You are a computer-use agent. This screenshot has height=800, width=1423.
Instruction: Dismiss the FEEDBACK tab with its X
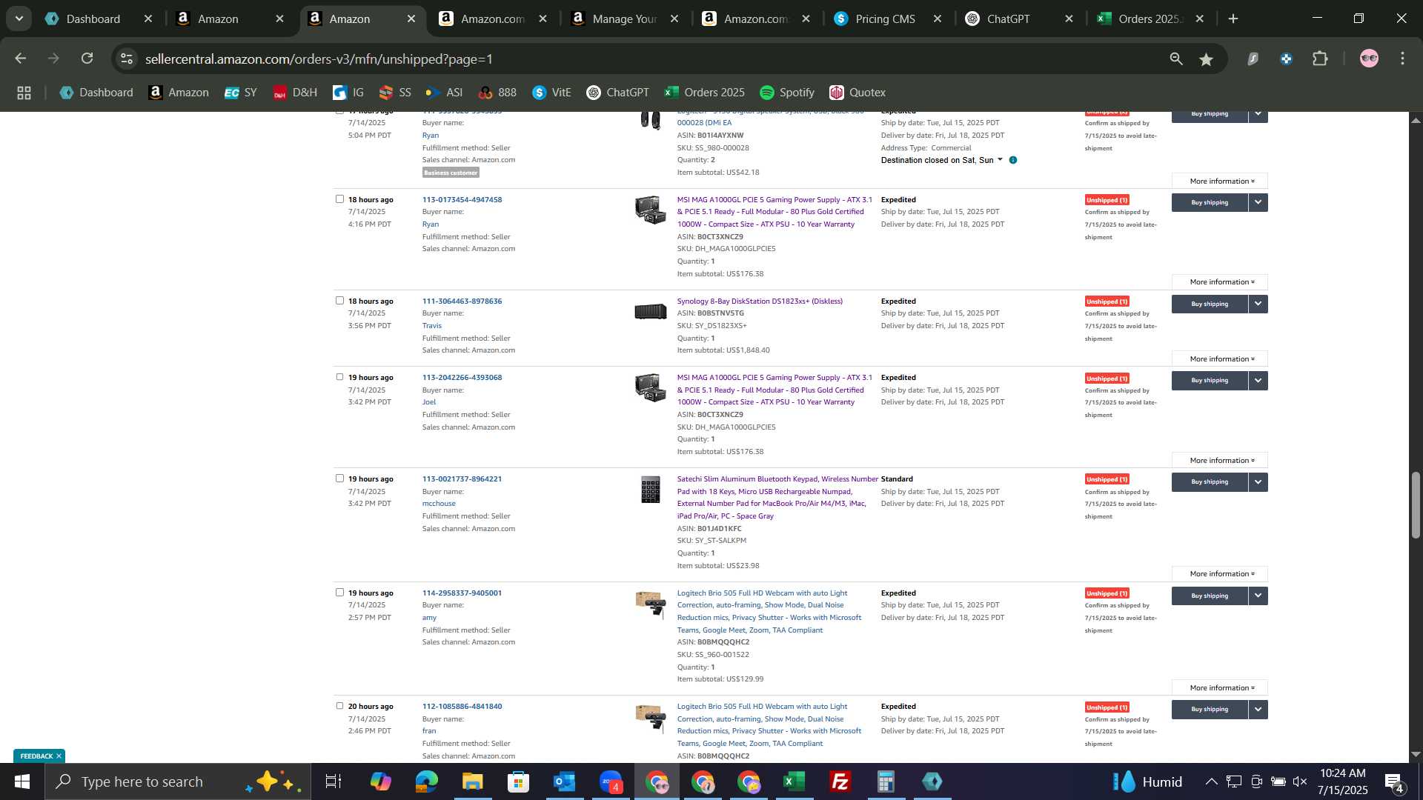[59, 756]
